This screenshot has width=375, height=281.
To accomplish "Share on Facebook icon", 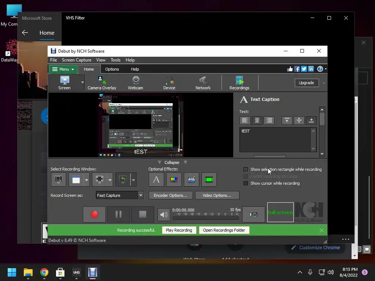I will pos(297,69).
